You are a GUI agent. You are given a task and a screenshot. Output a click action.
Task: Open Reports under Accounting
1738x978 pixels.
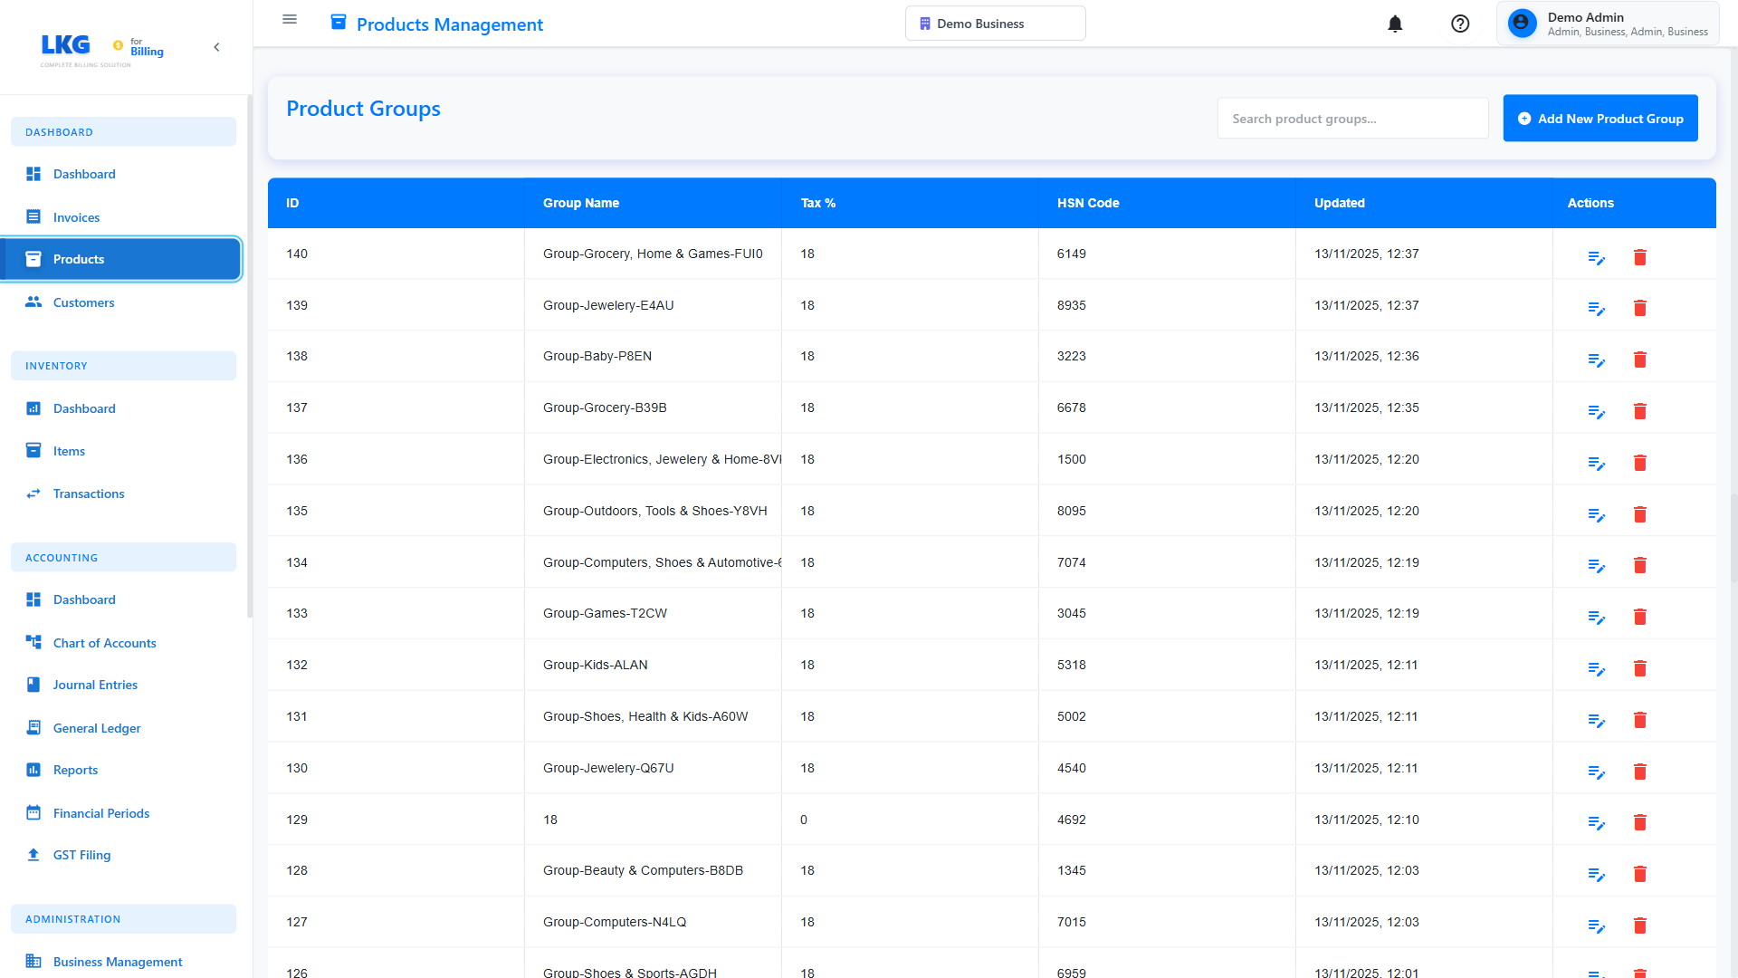(75, 770)
